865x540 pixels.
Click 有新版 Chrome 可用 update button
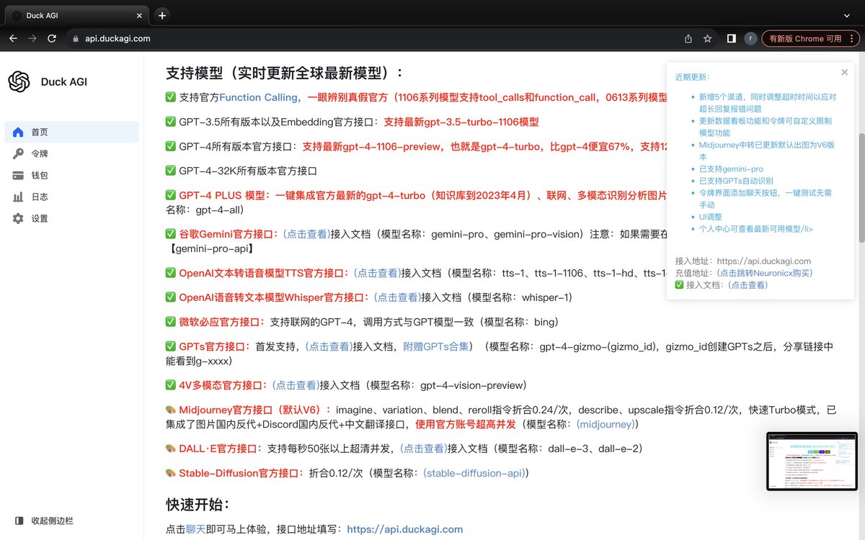point(804,39)
